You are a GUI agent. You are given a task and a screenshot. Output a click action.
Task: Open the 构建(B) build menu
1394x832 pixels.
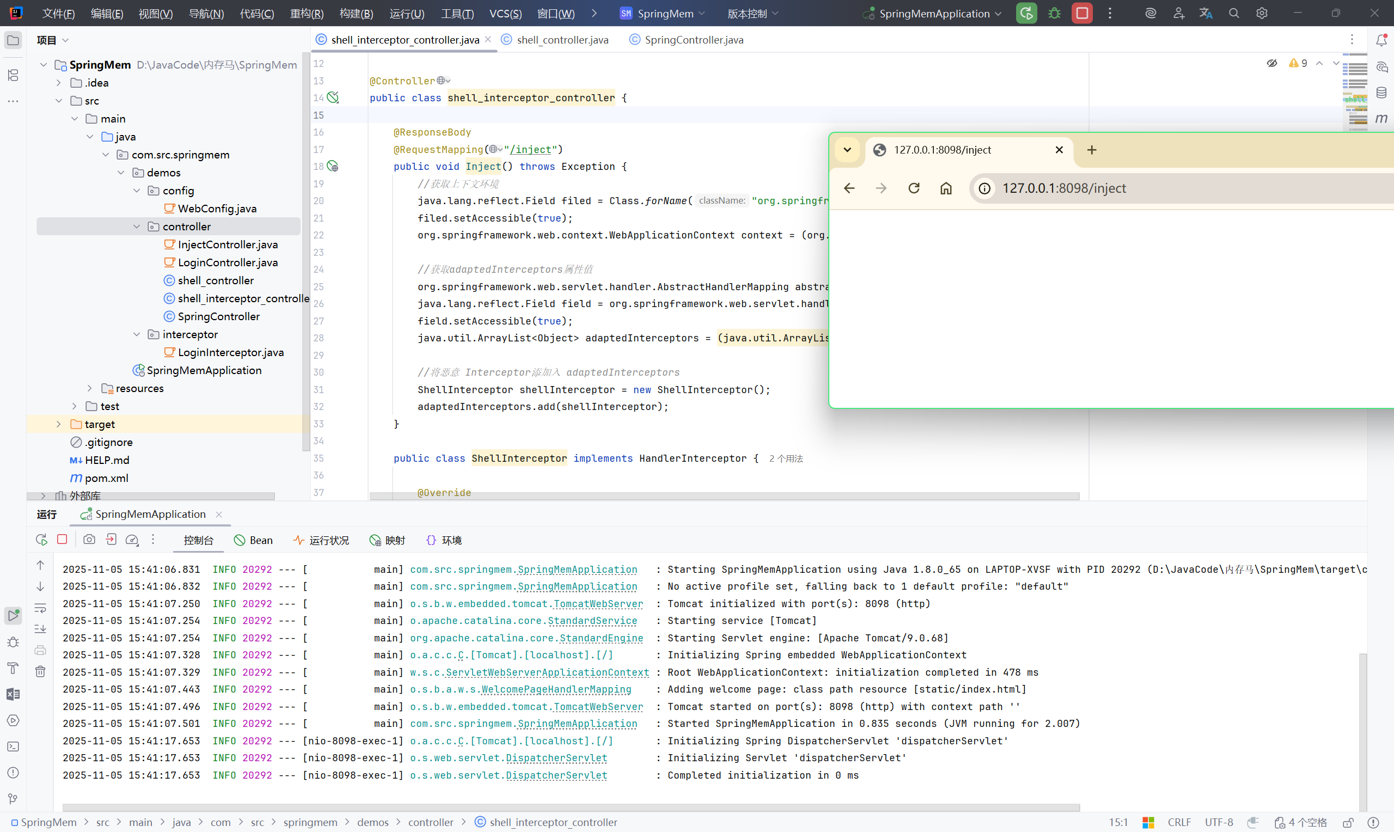click(x=356, y=14)
